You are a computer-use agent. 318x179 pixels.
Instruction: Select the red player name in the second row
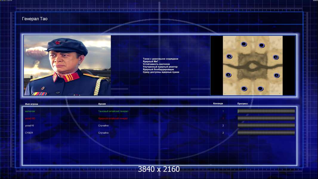coord(30,118)
